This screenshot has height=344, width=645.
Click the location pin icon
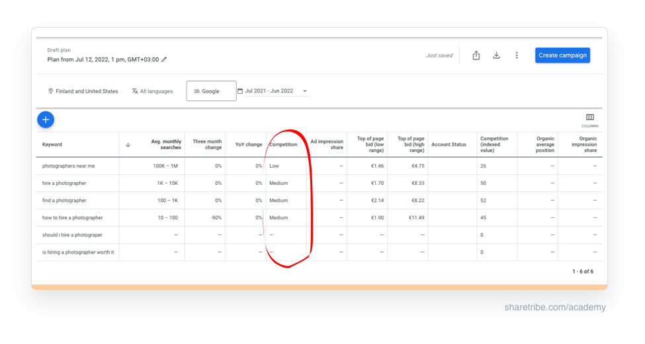click(50, 91)
